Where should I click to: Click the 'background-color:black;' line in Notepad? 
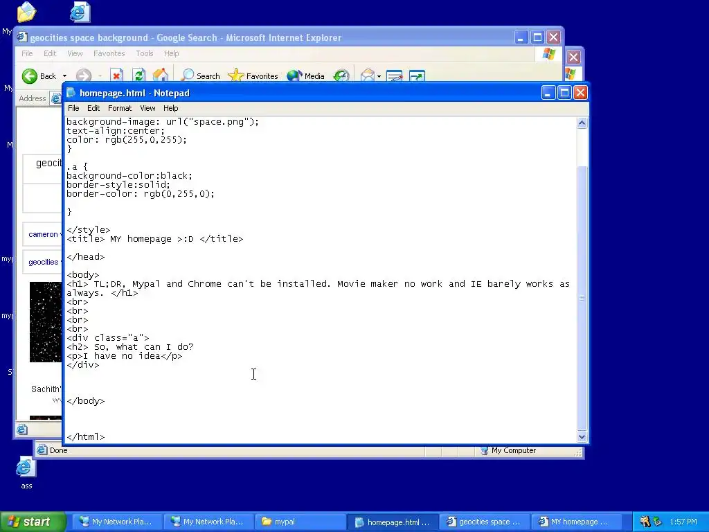[x=129, y=176]
